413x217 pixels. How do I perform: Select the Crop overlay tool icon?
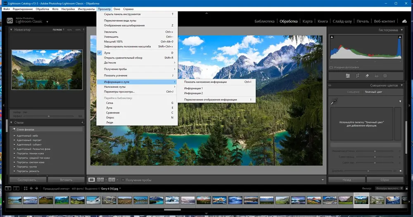click(x=358, y=76)
